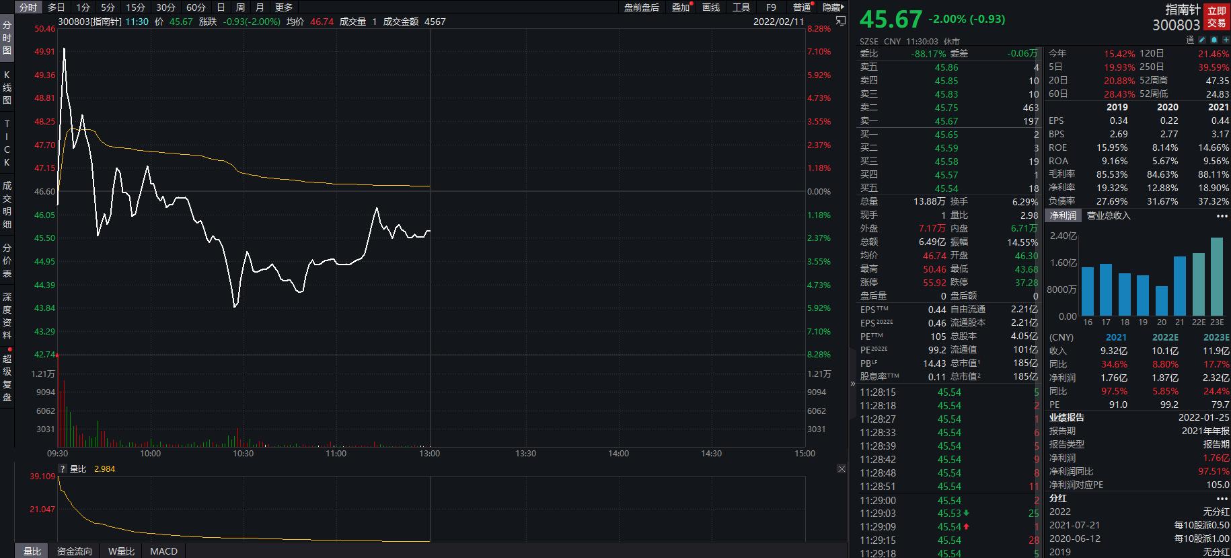Screen dimensions: 1231x558
Task: Select the 30分 period tab
Action: (165, 7)
